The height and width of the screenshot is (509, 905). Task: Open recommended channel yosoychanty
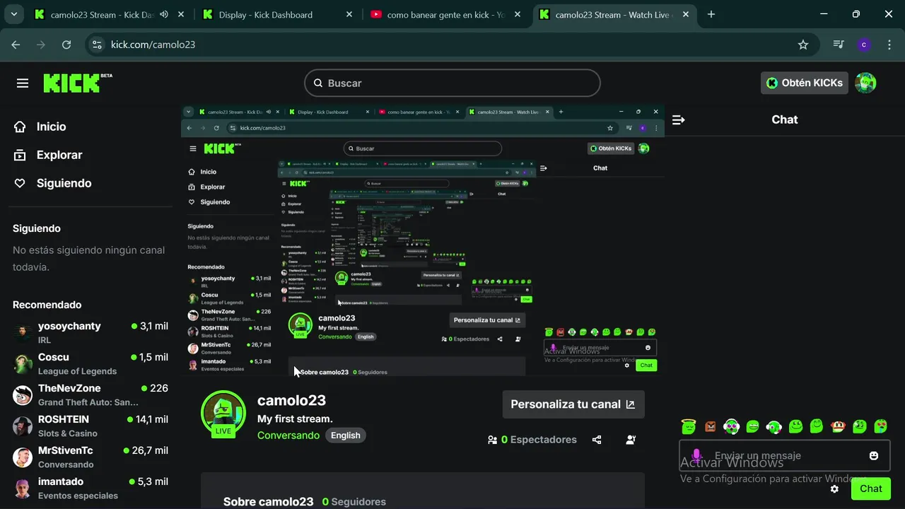click(x=90, y=332)
